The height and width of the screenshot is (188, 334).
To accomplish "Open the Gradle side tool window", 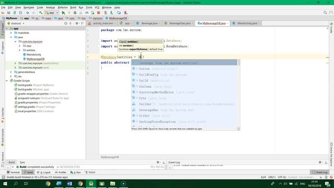I will (331, 28).
